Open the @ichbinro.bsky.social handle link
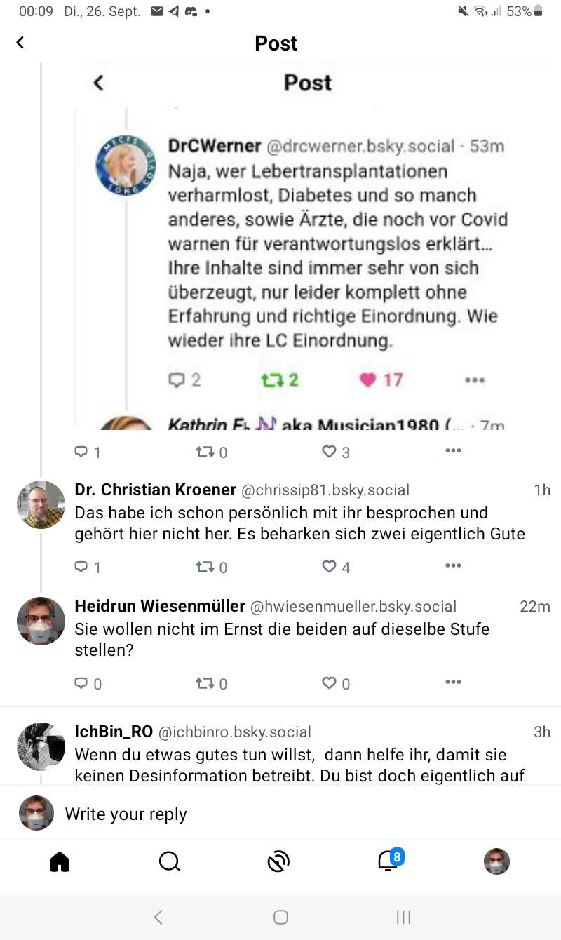Image resolution: width=561 pixels, height=940 pixels. [x=234, y=732]
